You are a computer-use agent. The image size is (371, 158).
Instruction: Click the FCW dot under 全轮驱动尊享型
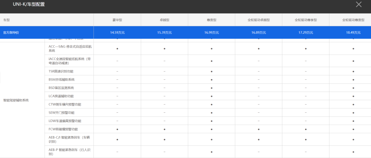306,129
